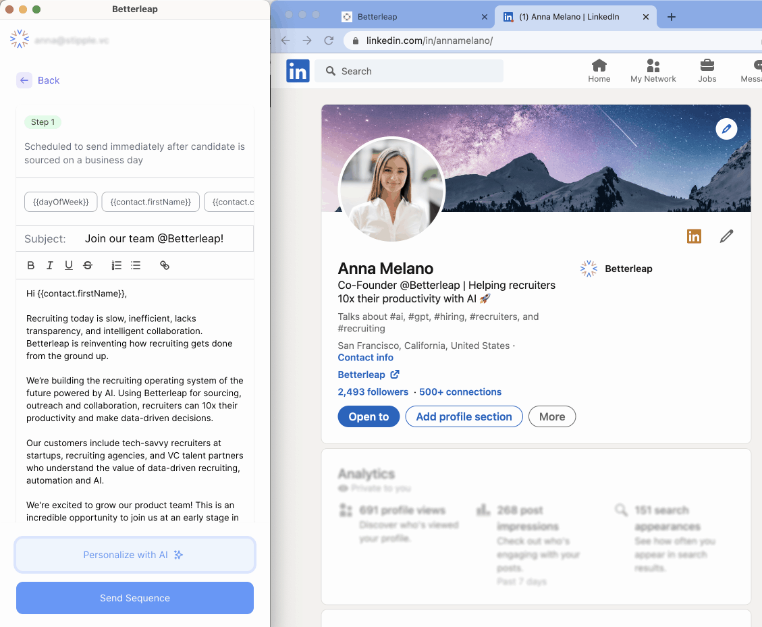View site lock security info
762x627 pixels.
coord(356,40)
